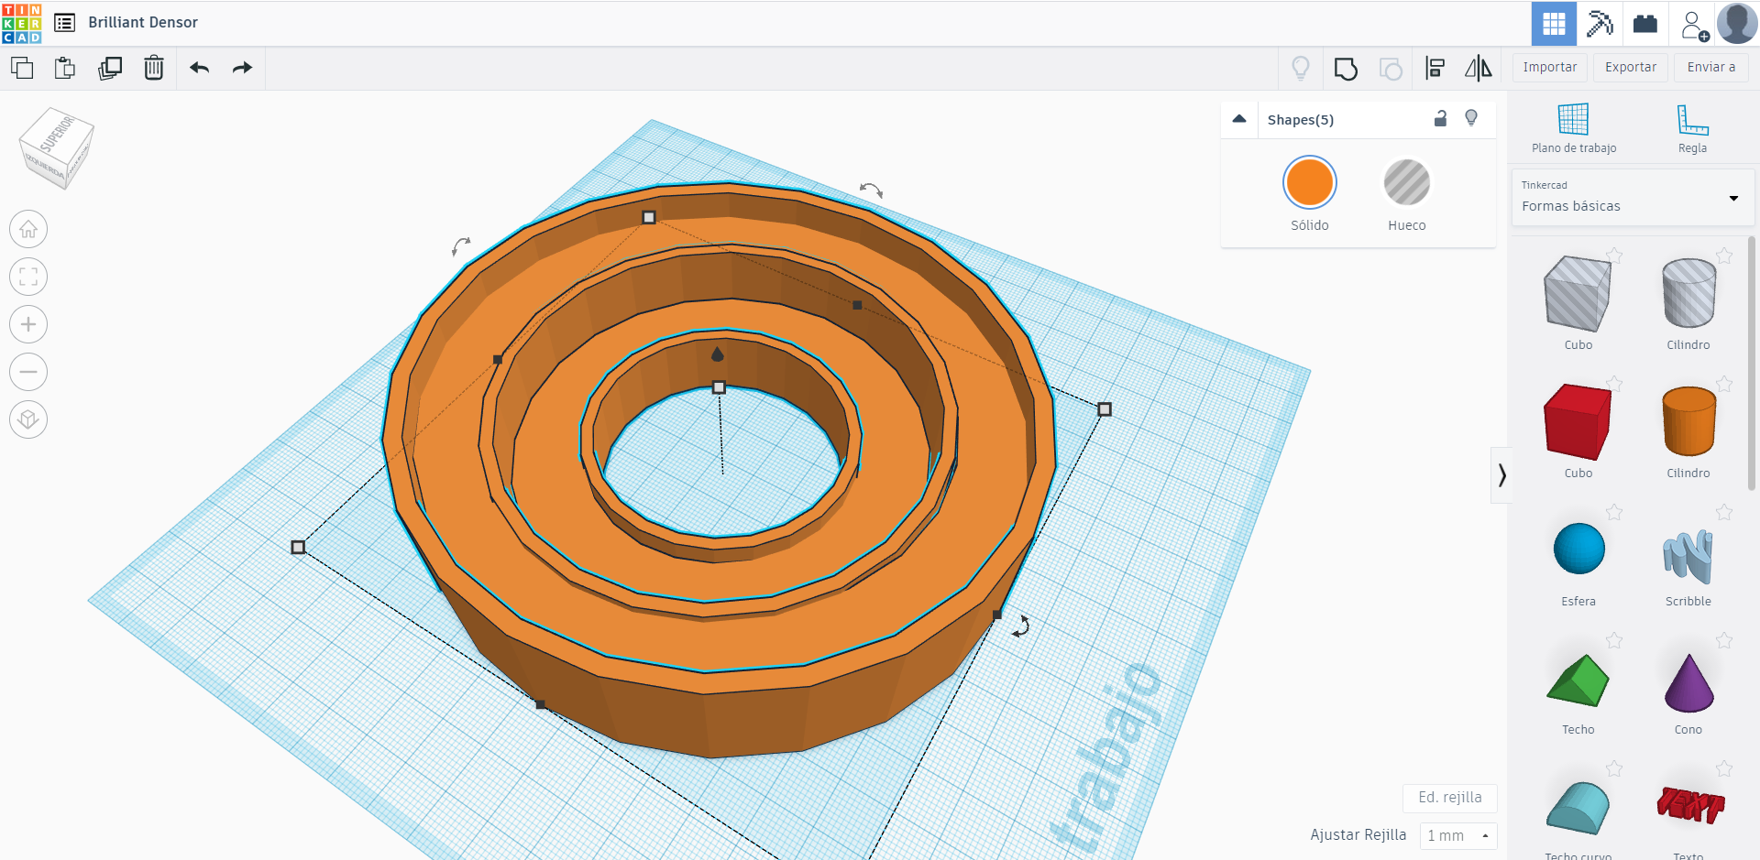Show all hidden shapes lightbulb
The height and width of the screenshot is (860, 1760).
click(x=1301, y=68)
